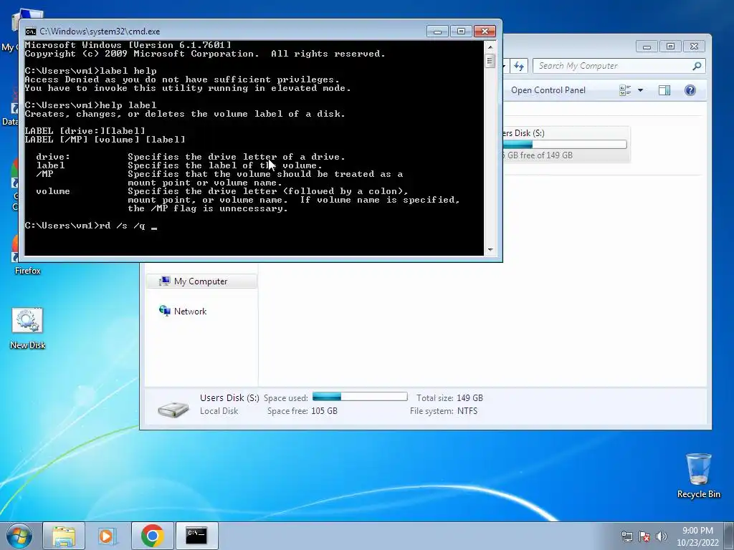Click the cmd.exe title bar system icon

coord(30,32)
